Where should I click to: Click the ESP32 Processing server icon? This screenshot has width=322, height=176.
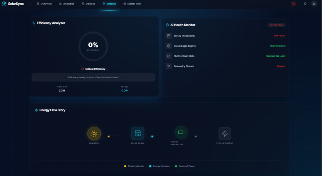coord(169,36)
